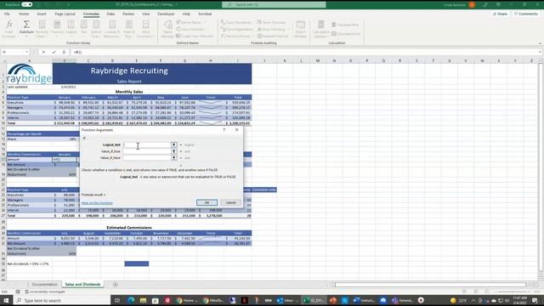Toggle the AutoSave switch
The image size is (544, 306).
tap(26, 4)
